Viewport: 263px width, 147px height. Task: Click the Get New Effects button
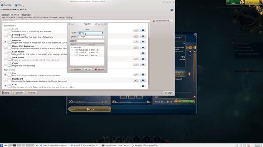(162, 21)
